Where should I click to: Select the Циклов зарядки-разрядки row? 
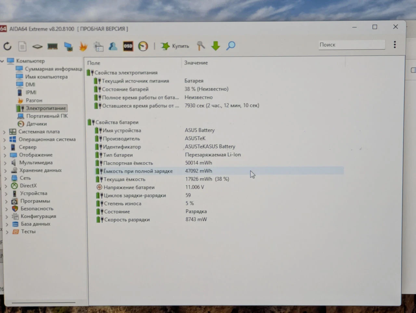[x=219, y=195]
